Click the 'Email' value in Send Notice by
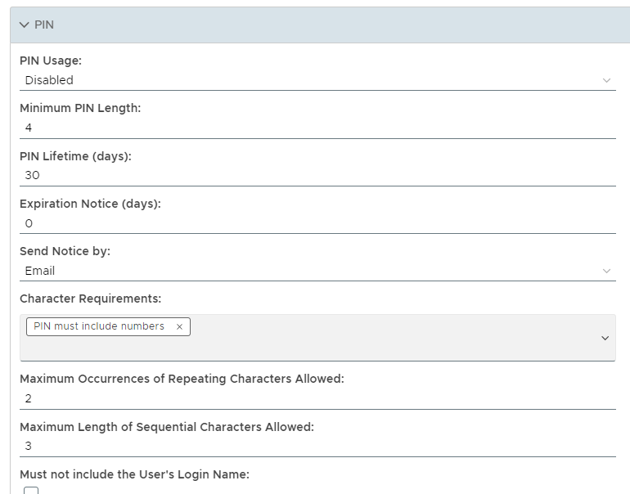 click(40, 271)
